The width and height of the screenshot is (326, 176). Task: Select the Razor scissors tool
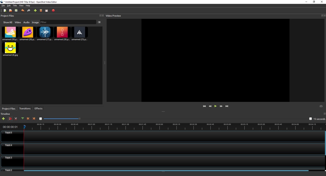(x=16, y=119)
